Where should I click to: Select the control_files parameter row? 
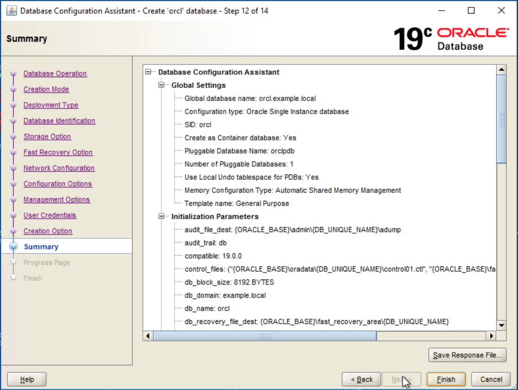[x=340, y=269]
